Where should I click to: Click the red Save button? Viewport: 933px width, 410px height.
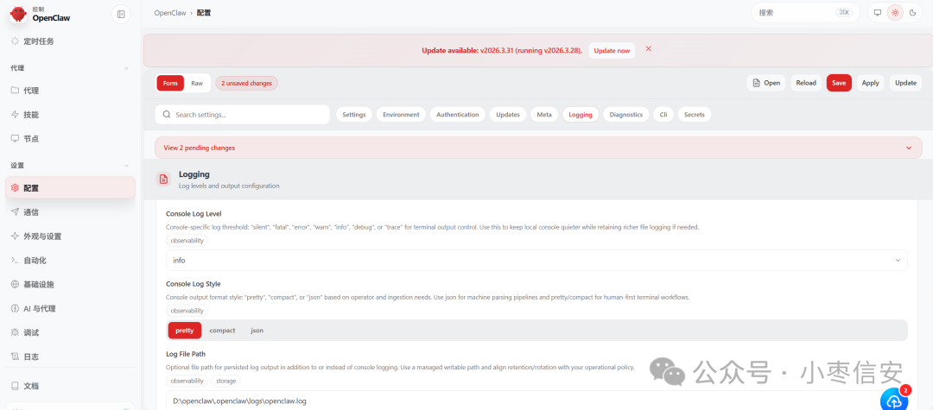[x=839, y=83]
